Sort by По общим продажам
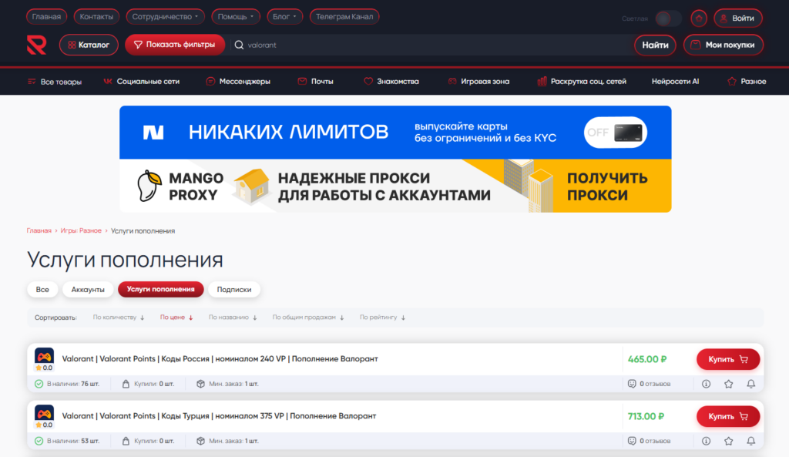Screen dimensions: 789x457 (x=308, y=318)
